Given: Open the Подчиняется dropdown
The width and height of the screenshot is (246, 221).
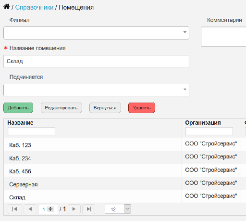Looking at the screenshot, I should [x=96, y=90].
